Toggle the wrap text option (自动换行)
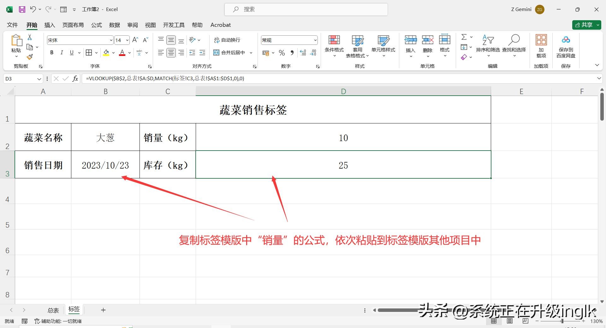 (x=227, y=40)
